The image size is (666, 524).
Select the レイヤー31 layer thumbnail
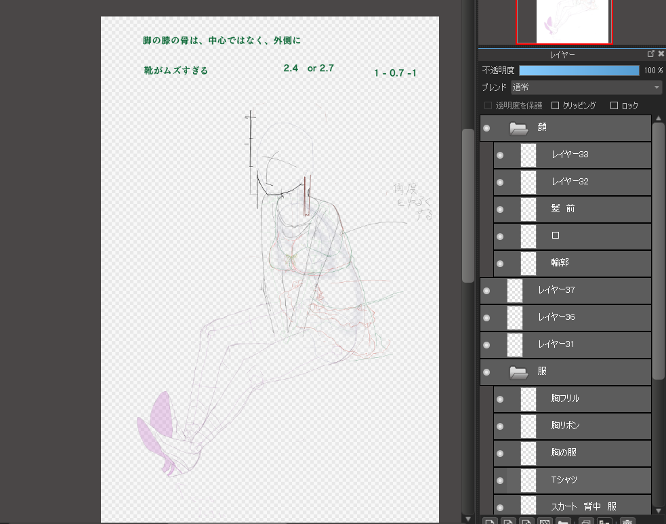point(515,345)
